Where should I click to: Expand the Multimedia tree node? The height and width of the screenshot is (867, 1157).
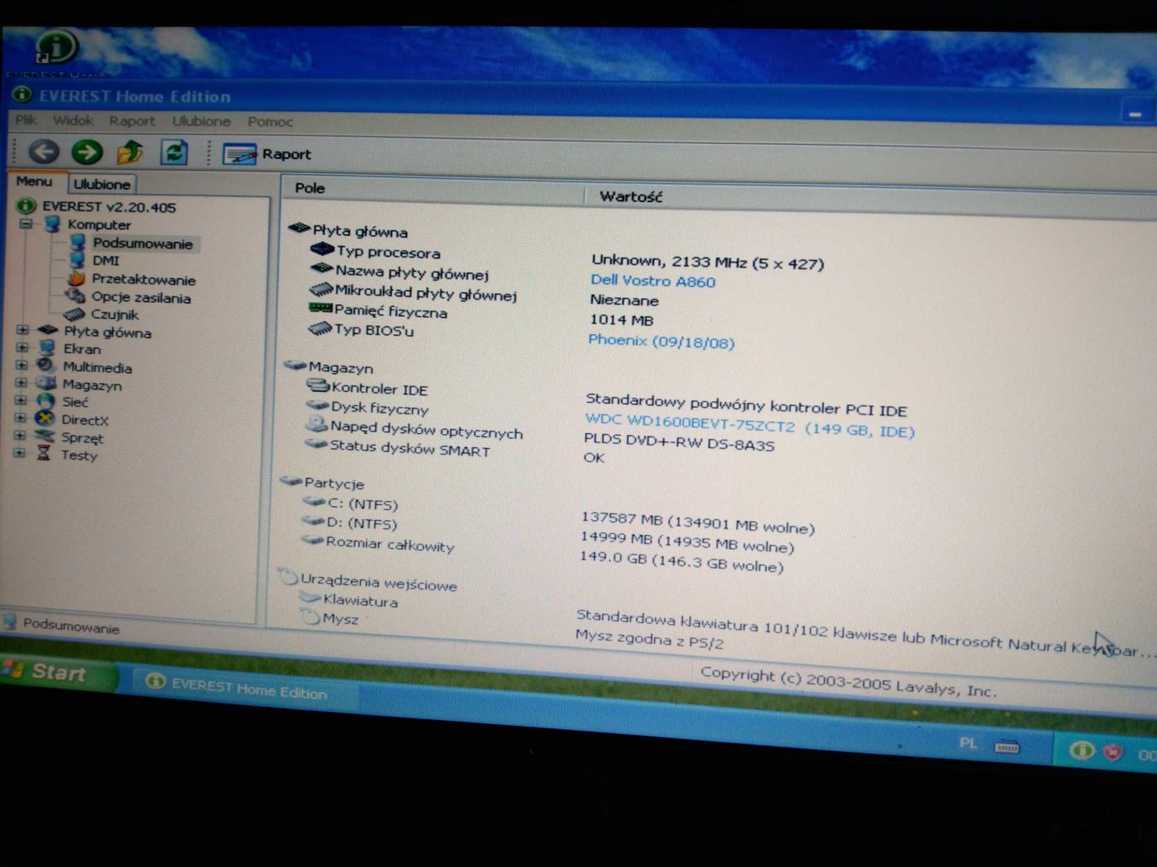click(21, 365)
